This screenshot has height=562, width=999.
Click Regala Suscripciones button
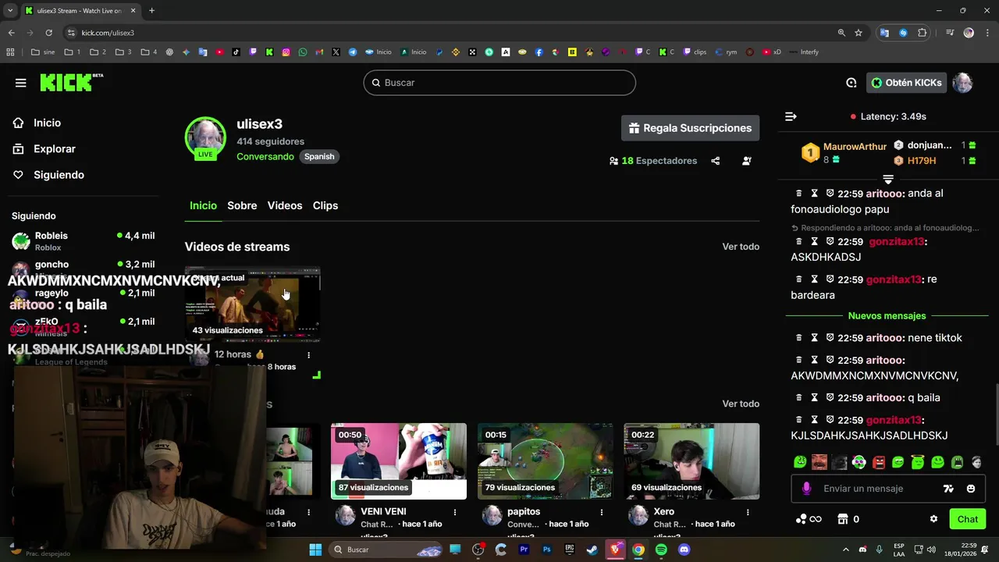pyautogui.click(x=690, y=128)
